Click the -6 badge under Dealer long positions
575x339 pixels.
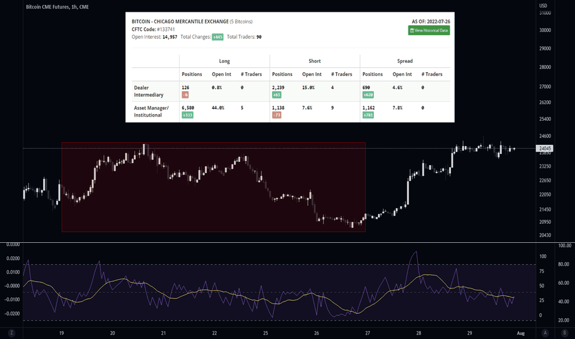[185, 94]
